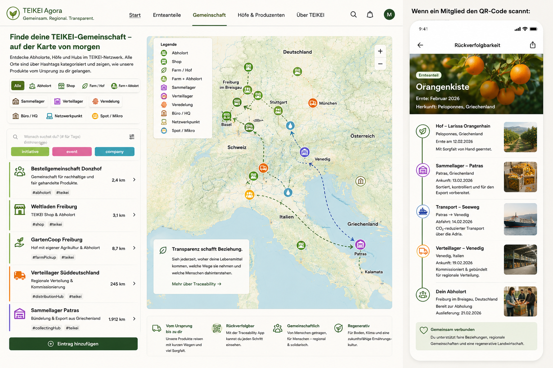553x368 pixels.
Task: Click the Wonach suchst du search field
Action: tap(74, 137)
